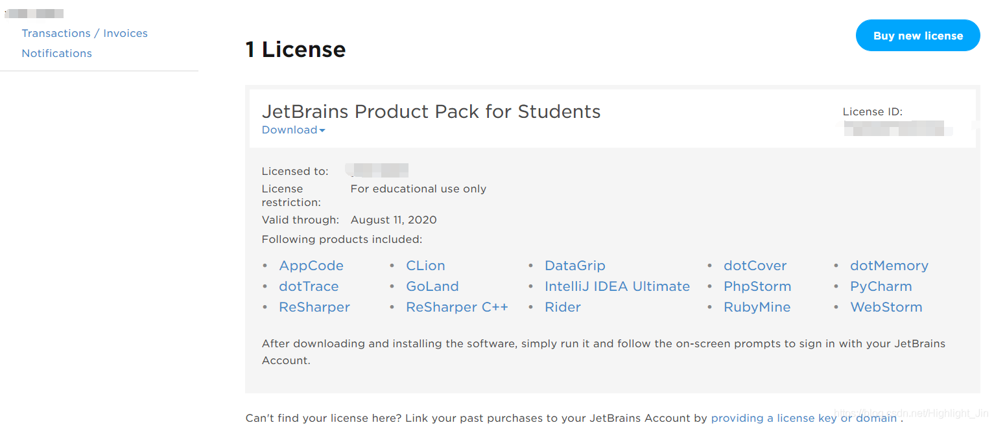Viewport: 994px width, 425px height.
Task: Open the RubyMine product link
Action: (757, 307)
